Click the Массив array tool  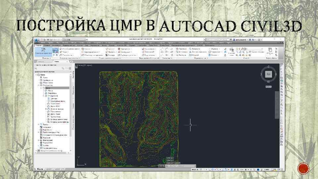(x=214, y=55)
